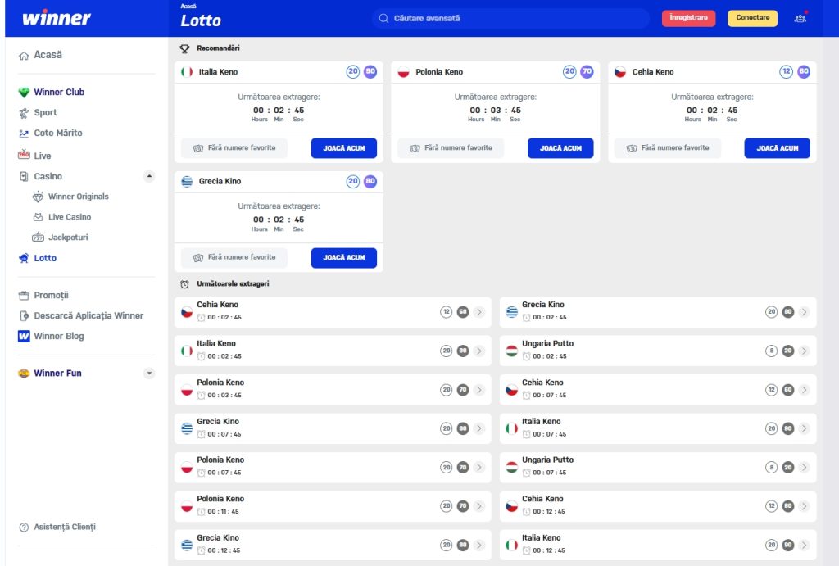Click JOACĂ ACUM for Grecia Kino

tap(344, 258)
